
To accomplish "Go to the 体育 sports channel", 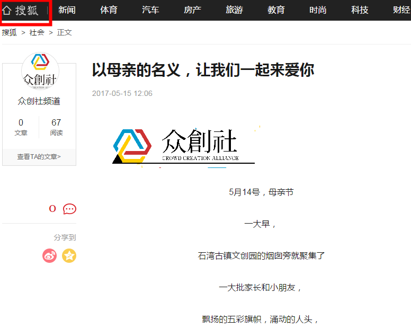I will 109,10.
